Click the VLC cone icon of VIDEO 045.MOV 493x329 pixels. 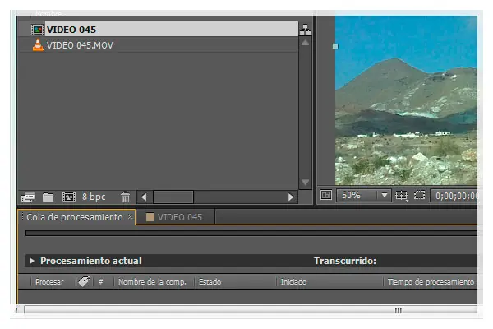38,45
